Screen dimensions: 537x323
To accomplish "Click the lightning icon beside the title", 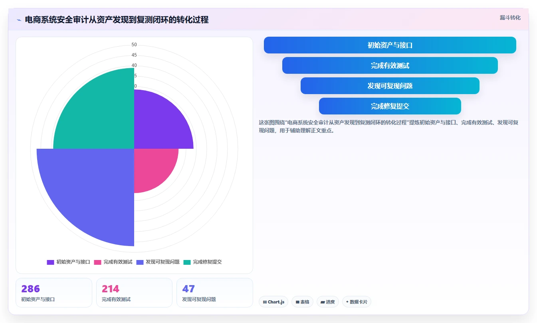I will 19,20.
